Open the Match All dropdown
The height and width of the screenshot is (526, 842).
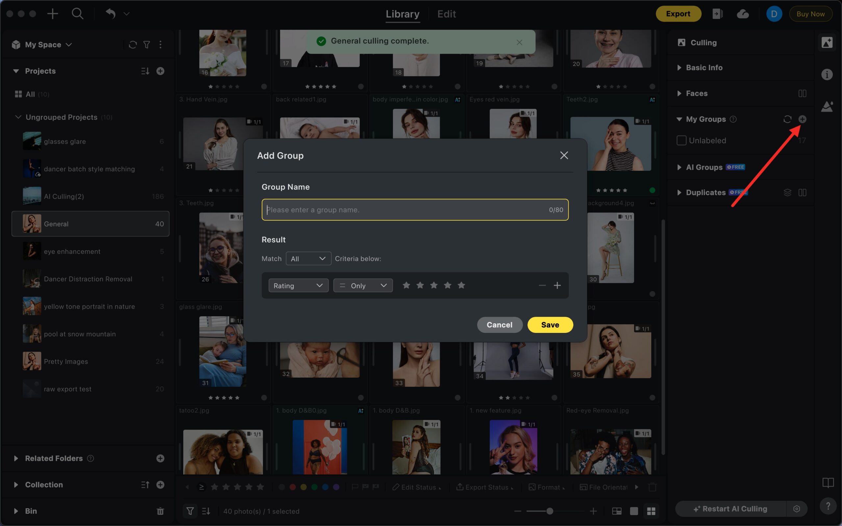pos(308,259)
